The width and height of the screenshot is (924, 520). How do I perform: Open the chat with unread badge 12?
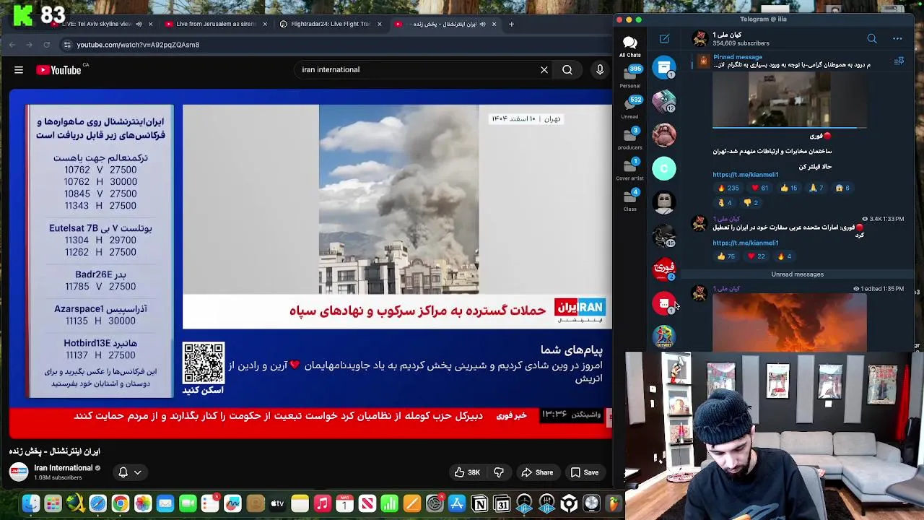(x=664, y=101)
